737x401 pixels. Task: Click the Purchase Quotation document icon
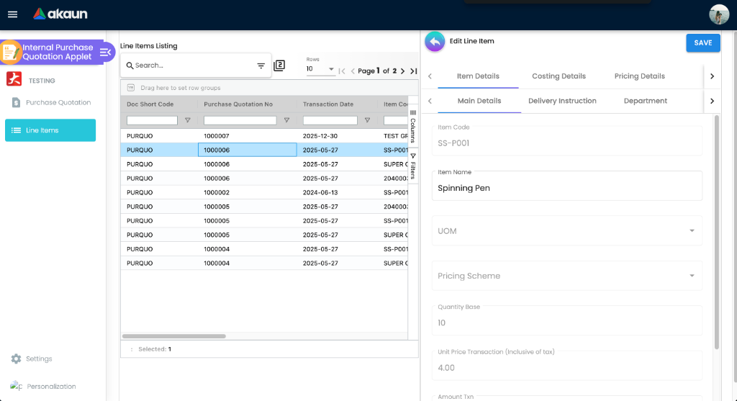point(16,102)
